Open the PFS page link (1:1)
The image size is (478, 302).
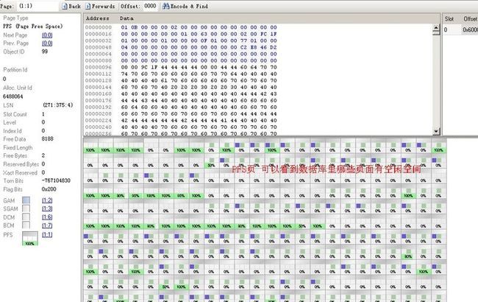coord(47,234)
